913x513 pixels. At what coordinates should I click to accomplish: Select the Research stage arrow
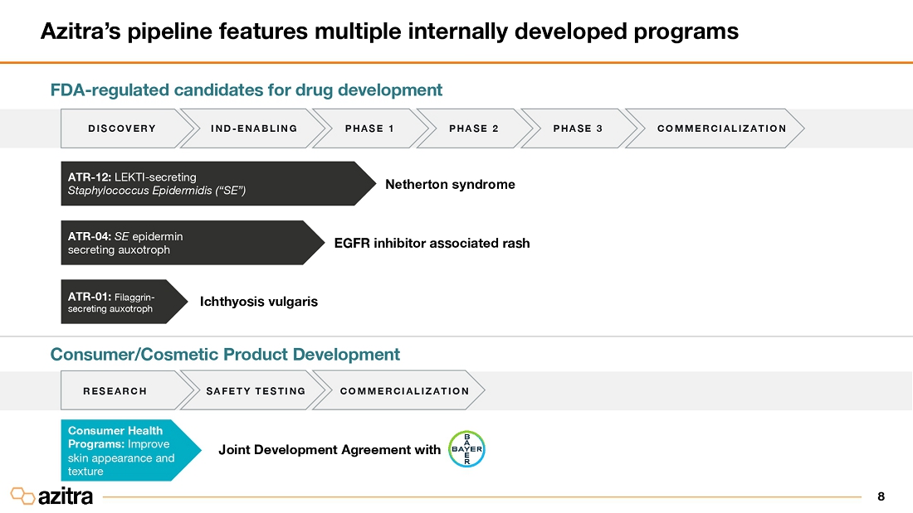(x=115, y=390)
